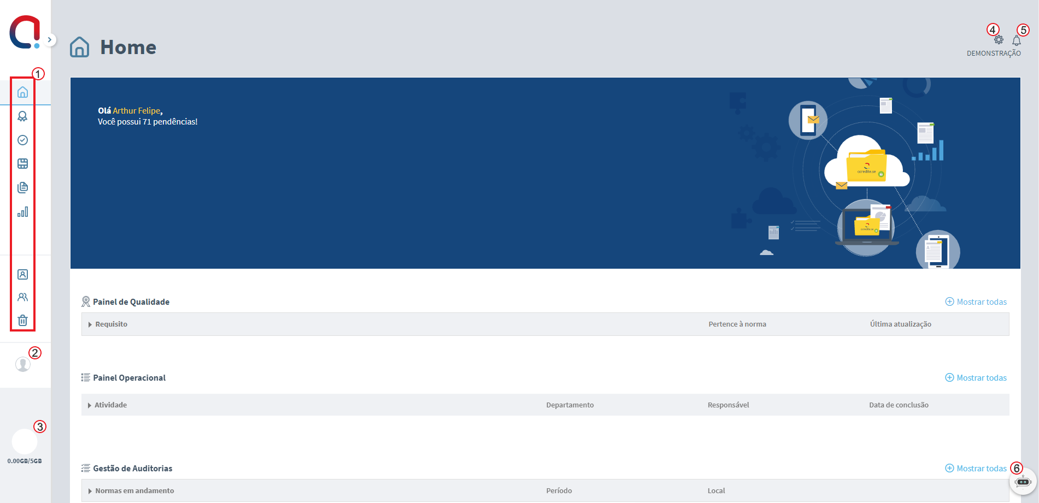Viewport: 1039px width, 503px height.
Task: Expand the Atividade row triangle
Action: click(90, 405)
